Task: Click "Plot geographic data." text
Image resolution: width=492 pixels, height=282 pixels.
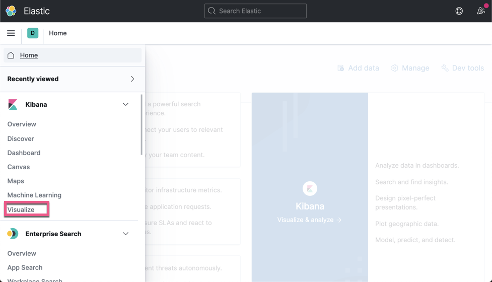Action: (x=407, y=224)
